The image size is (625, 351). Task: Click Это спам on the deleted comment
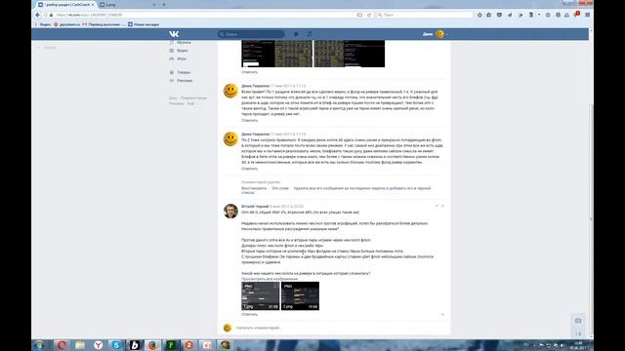pos(280,188)
